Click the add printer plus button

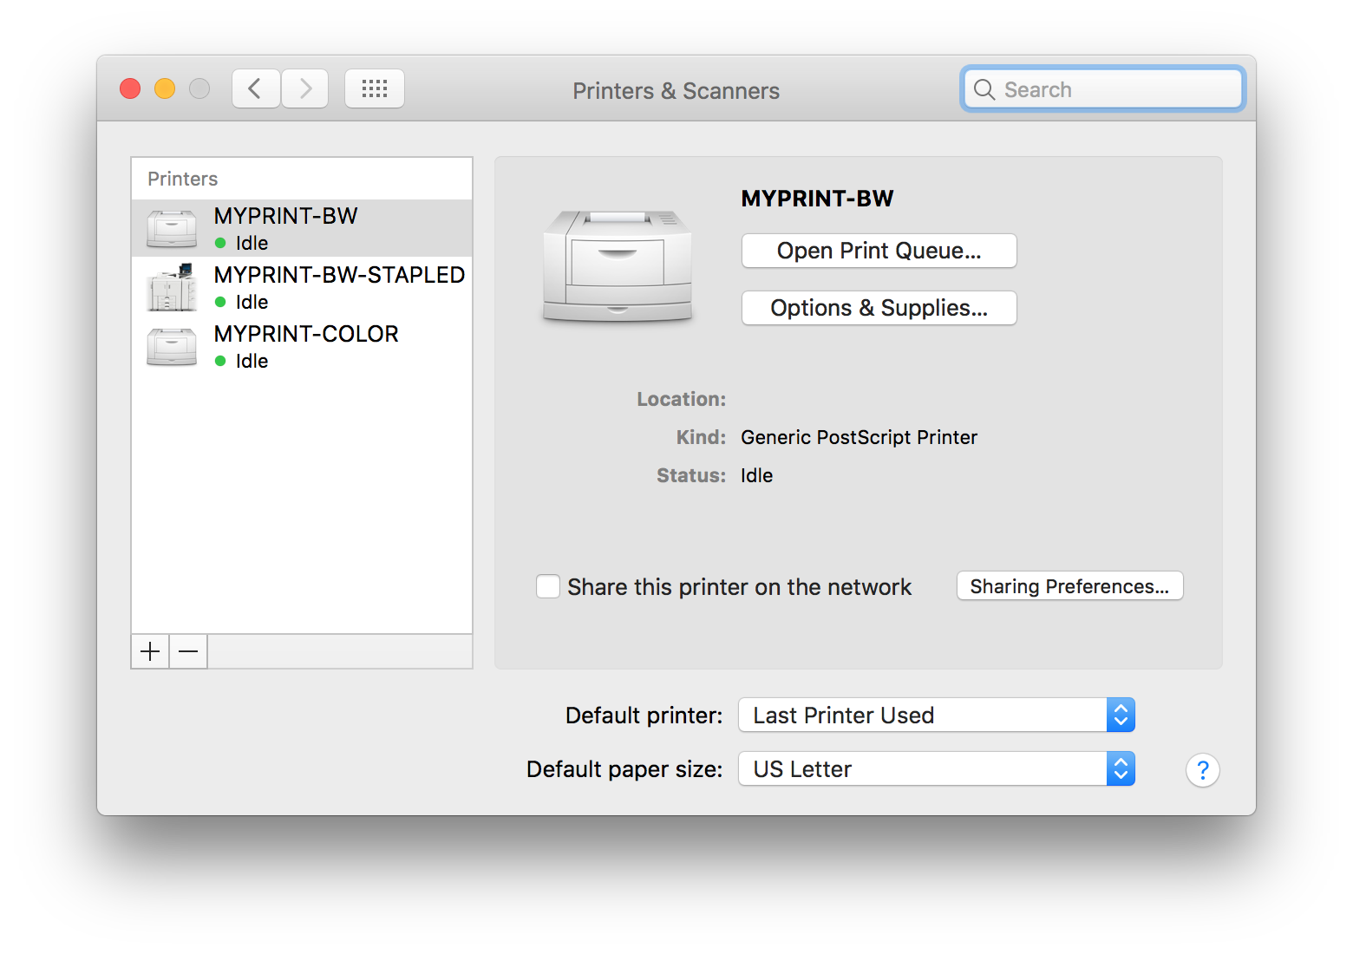pyautogui.click(x=150, y=651)
